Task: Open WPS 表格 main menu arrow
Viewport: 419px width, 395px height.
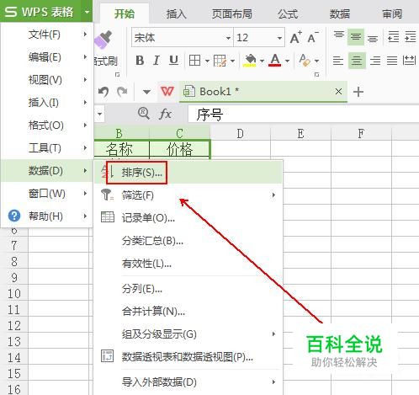Action: click(87, 12)
